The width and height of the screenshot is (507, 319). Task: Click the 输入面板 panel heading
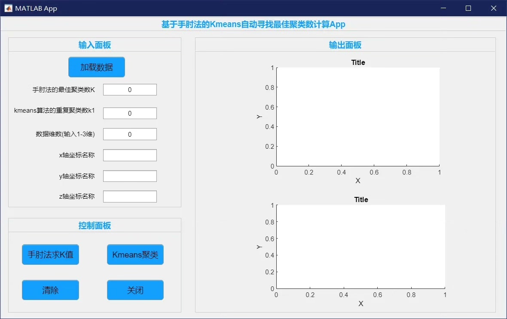[95, 45]
